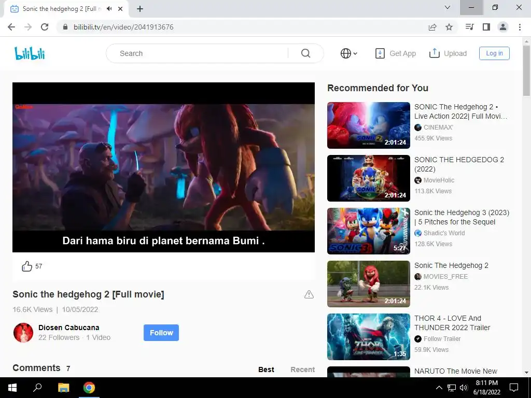Bookmark this page with the star icon

point(449,27)
